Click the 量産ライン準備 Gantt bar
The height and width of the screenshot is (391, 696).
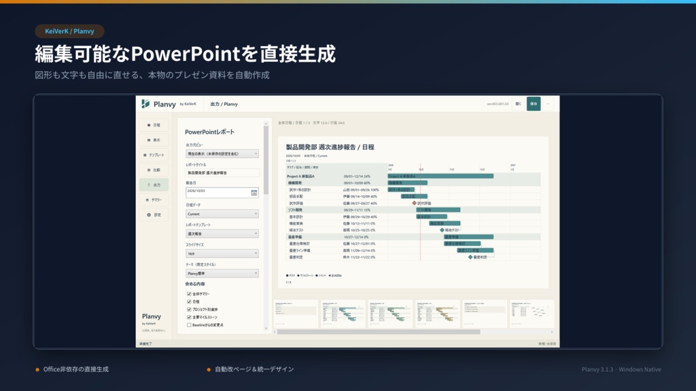click(x=475, y=250)
